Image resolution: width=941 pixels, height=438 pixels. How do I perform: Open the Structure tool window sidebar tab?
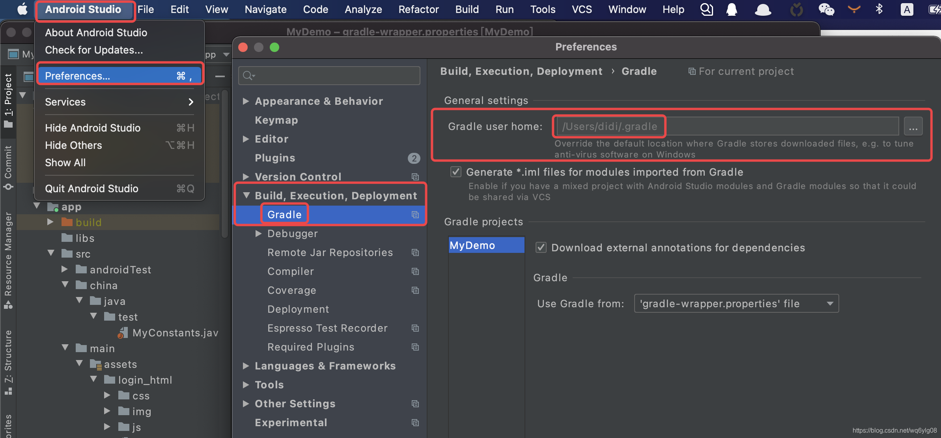click(x=8, y=362)
